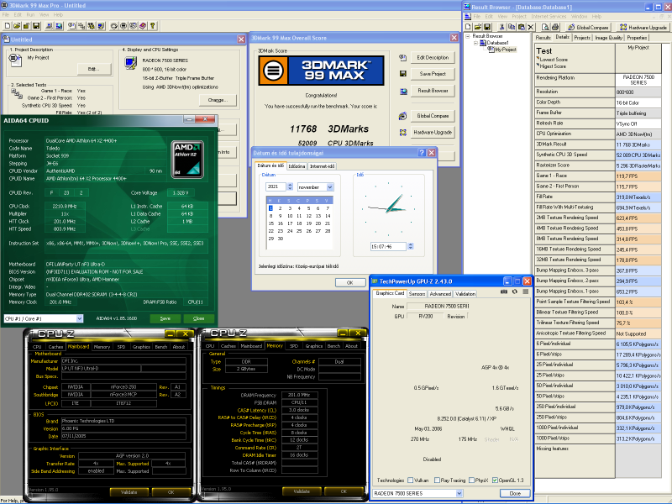Image resolution: width=672 pixels, height=504 pixels.
Task: Click icon beside Edit Description in score window
Action: 403,57
